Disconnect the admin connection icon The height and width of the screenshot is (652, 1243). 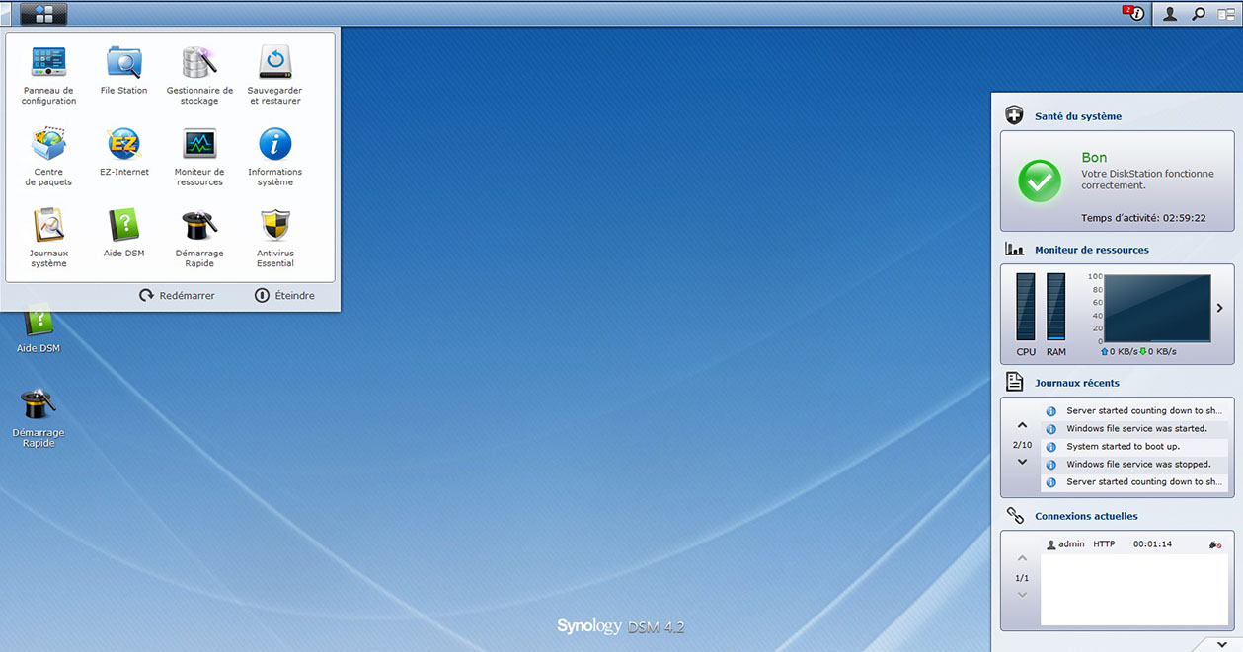coord(1215,544)
